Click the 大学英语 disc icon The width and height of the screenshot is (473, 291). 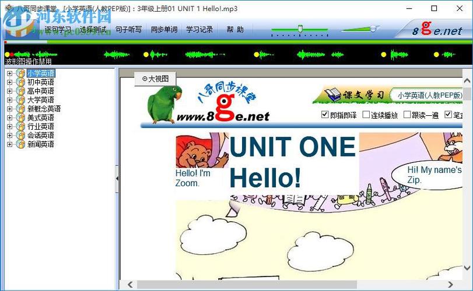(20, 100)
